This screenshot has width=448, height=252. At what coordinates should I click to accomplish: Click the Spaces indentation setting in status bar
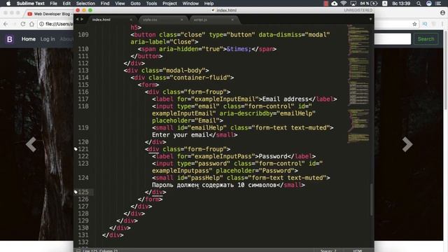[328, 251]
